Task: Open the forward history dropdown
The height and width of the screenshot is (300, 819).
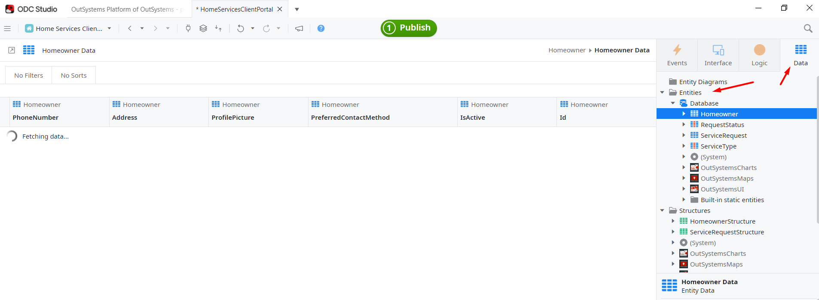Action: coord(168,28)
